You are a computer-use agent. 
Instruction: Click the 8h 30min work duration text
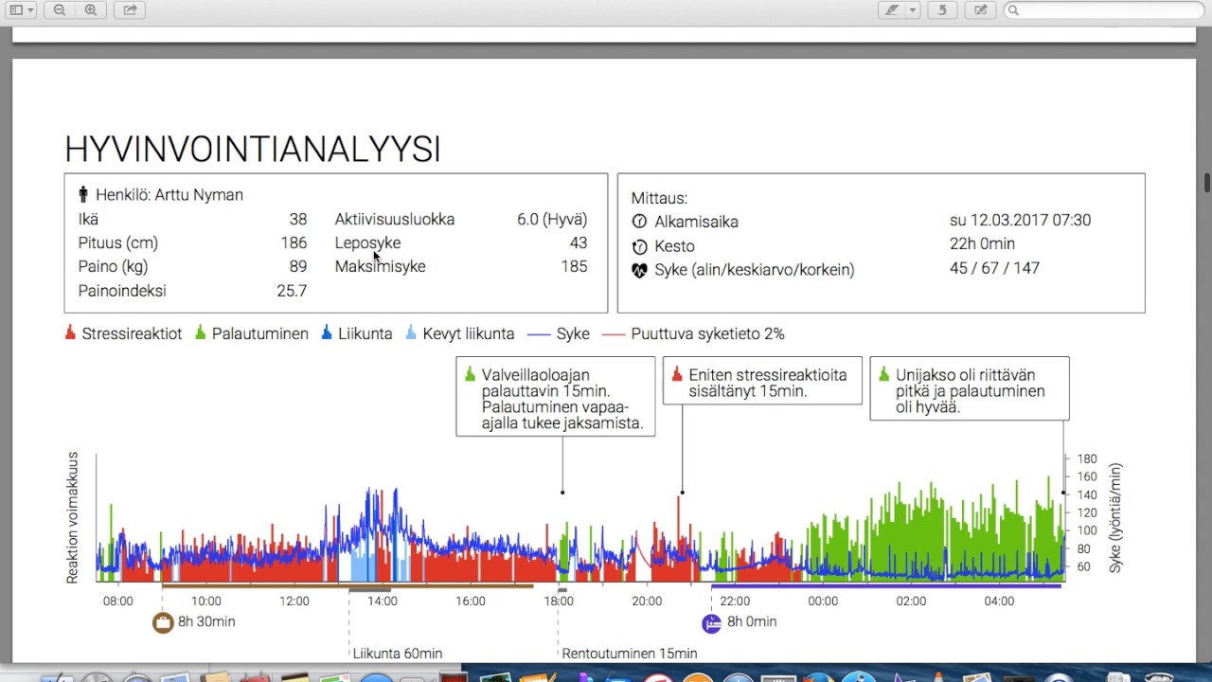point(206,622)
